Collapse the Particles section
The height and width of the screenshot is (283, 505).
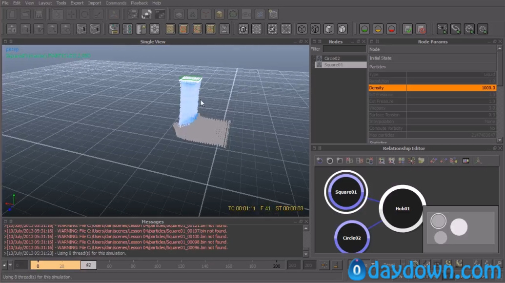tap(432, 67)
